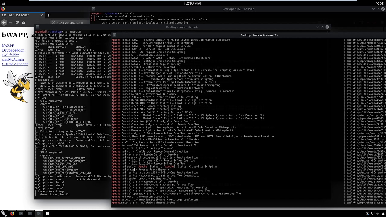Open the Drupageddon link
The image size is (386, 217).
pyautogui.click(x=13, y=50)
